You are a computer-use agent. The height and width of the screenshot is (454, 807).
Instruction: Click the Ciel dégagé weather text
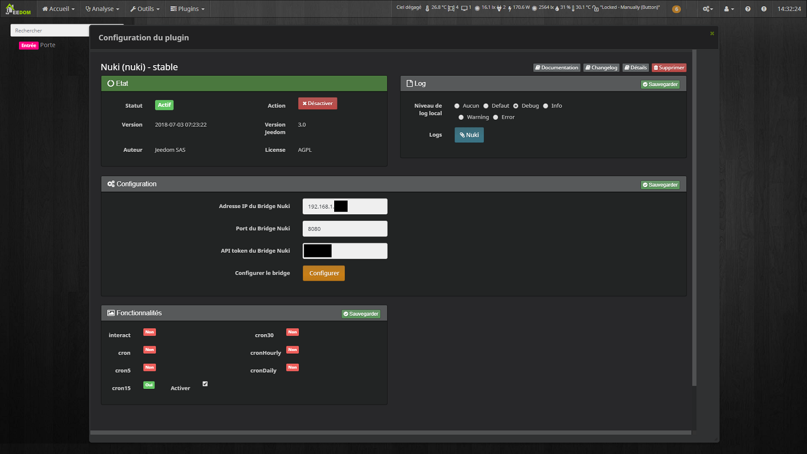[409, 7]
